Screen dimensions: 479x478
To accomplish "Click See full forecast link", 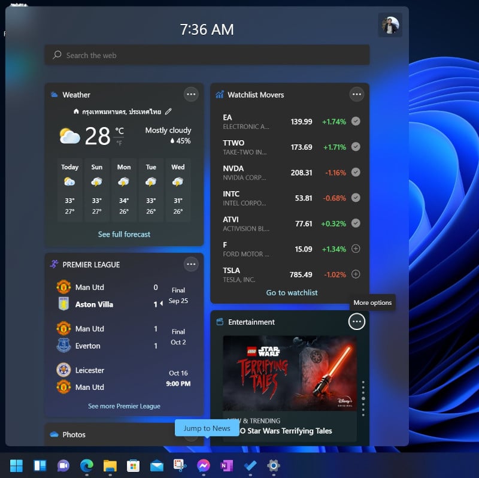I will pos(124,234).
